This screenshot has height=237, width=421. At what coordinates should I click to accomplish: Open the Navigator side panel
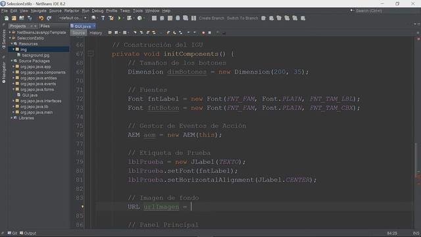[x=4, y=72]
